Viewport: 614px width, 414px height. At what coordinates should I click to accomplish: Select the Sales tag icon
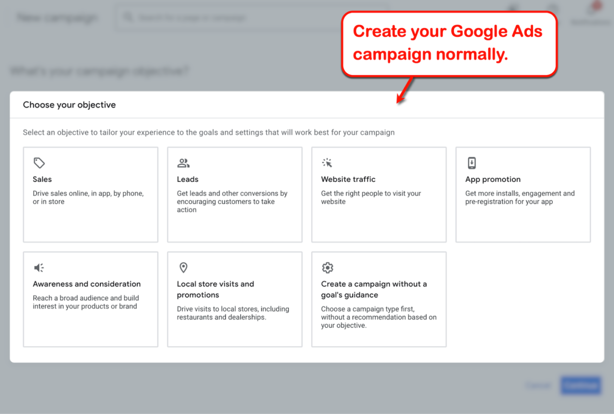pos(38,163)
